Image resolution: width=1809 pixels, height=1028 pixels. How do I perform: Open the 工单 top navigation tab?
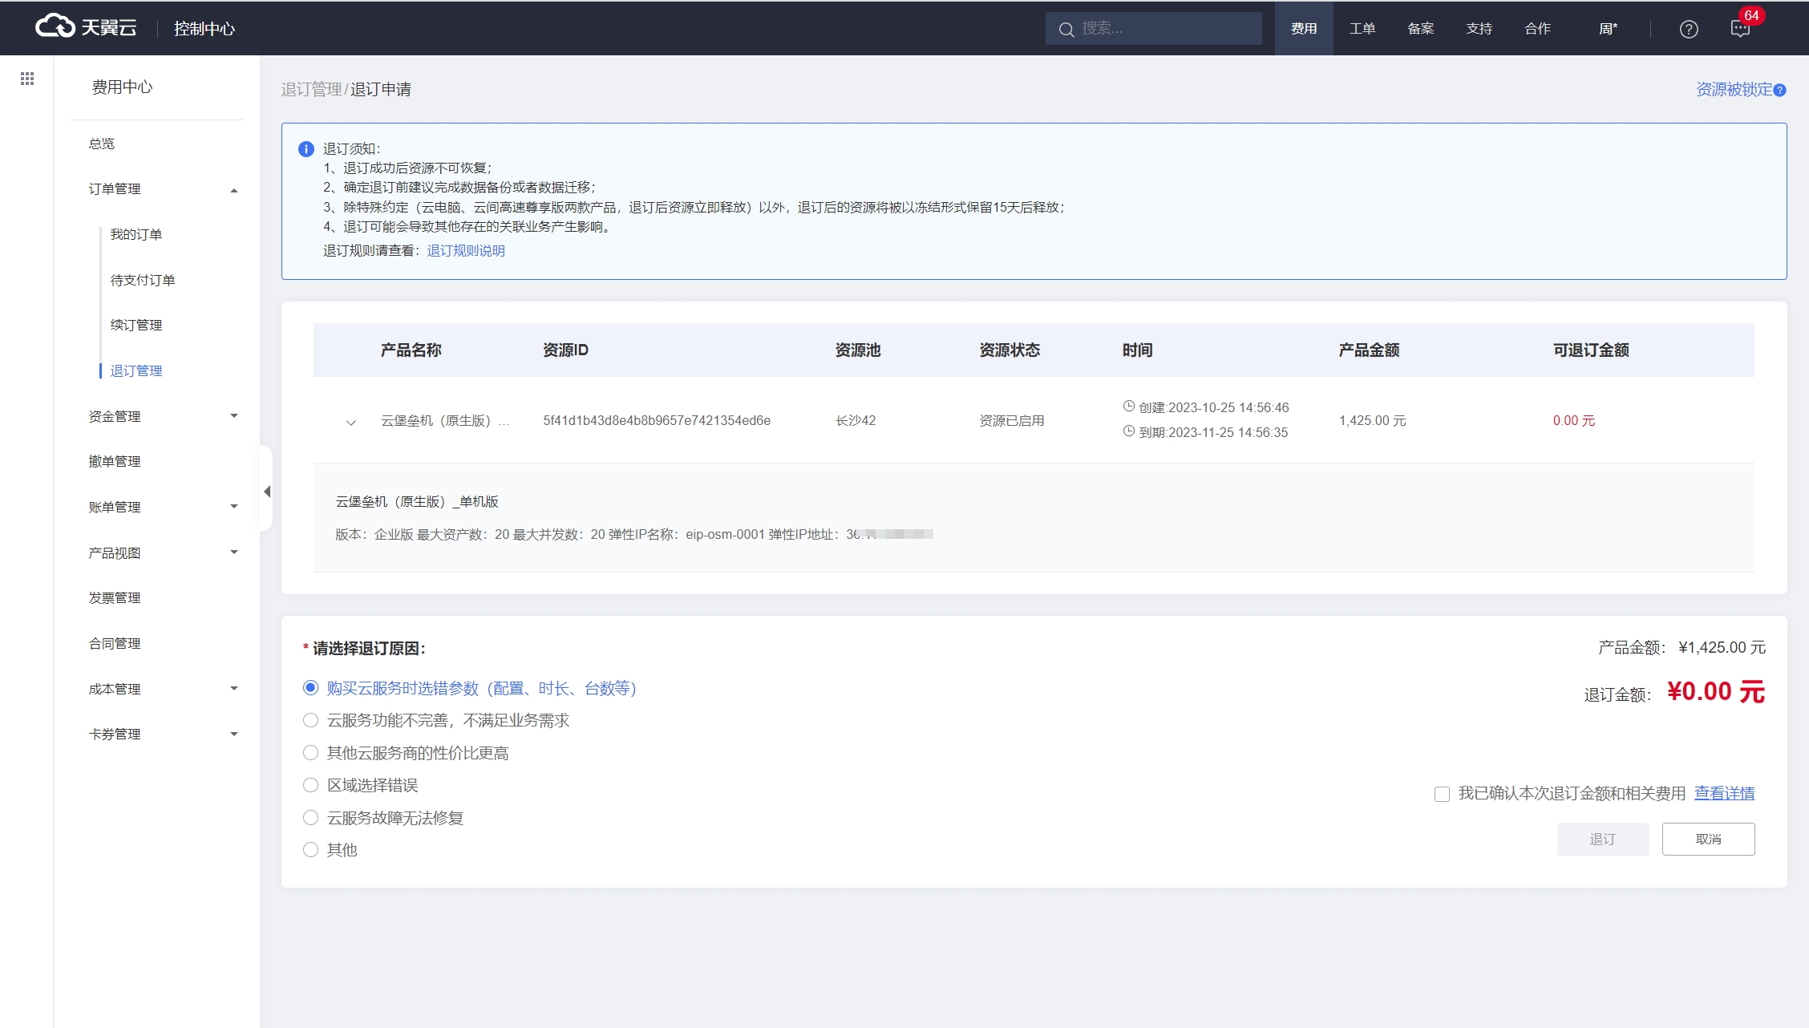click(1362, 29)
